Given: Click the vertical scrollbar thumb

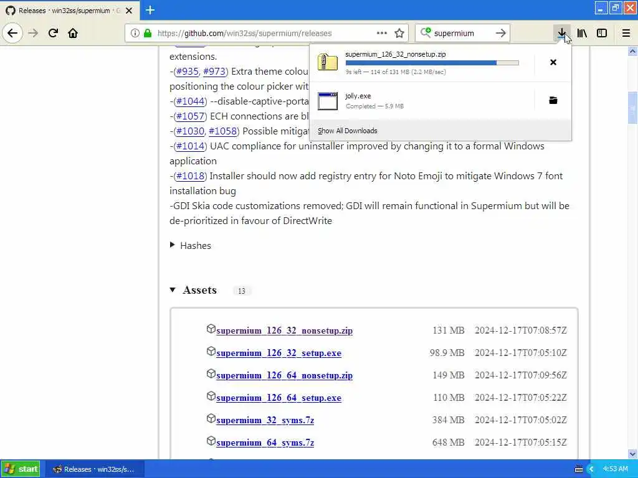Looking at the screenshot, I should pyautogui.click(x=632, y=108).
